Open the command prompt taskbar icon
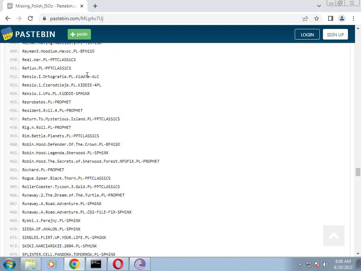361x271 pixels. (96, 264)
